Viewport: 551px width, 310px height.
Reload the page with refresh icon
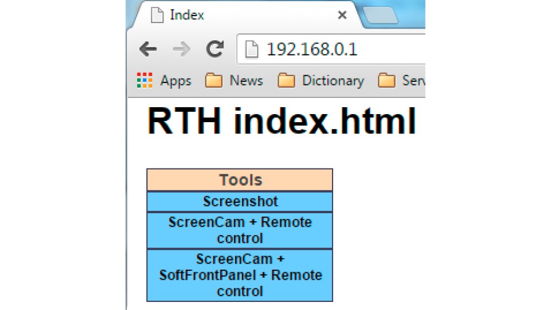tap(215, 48)
